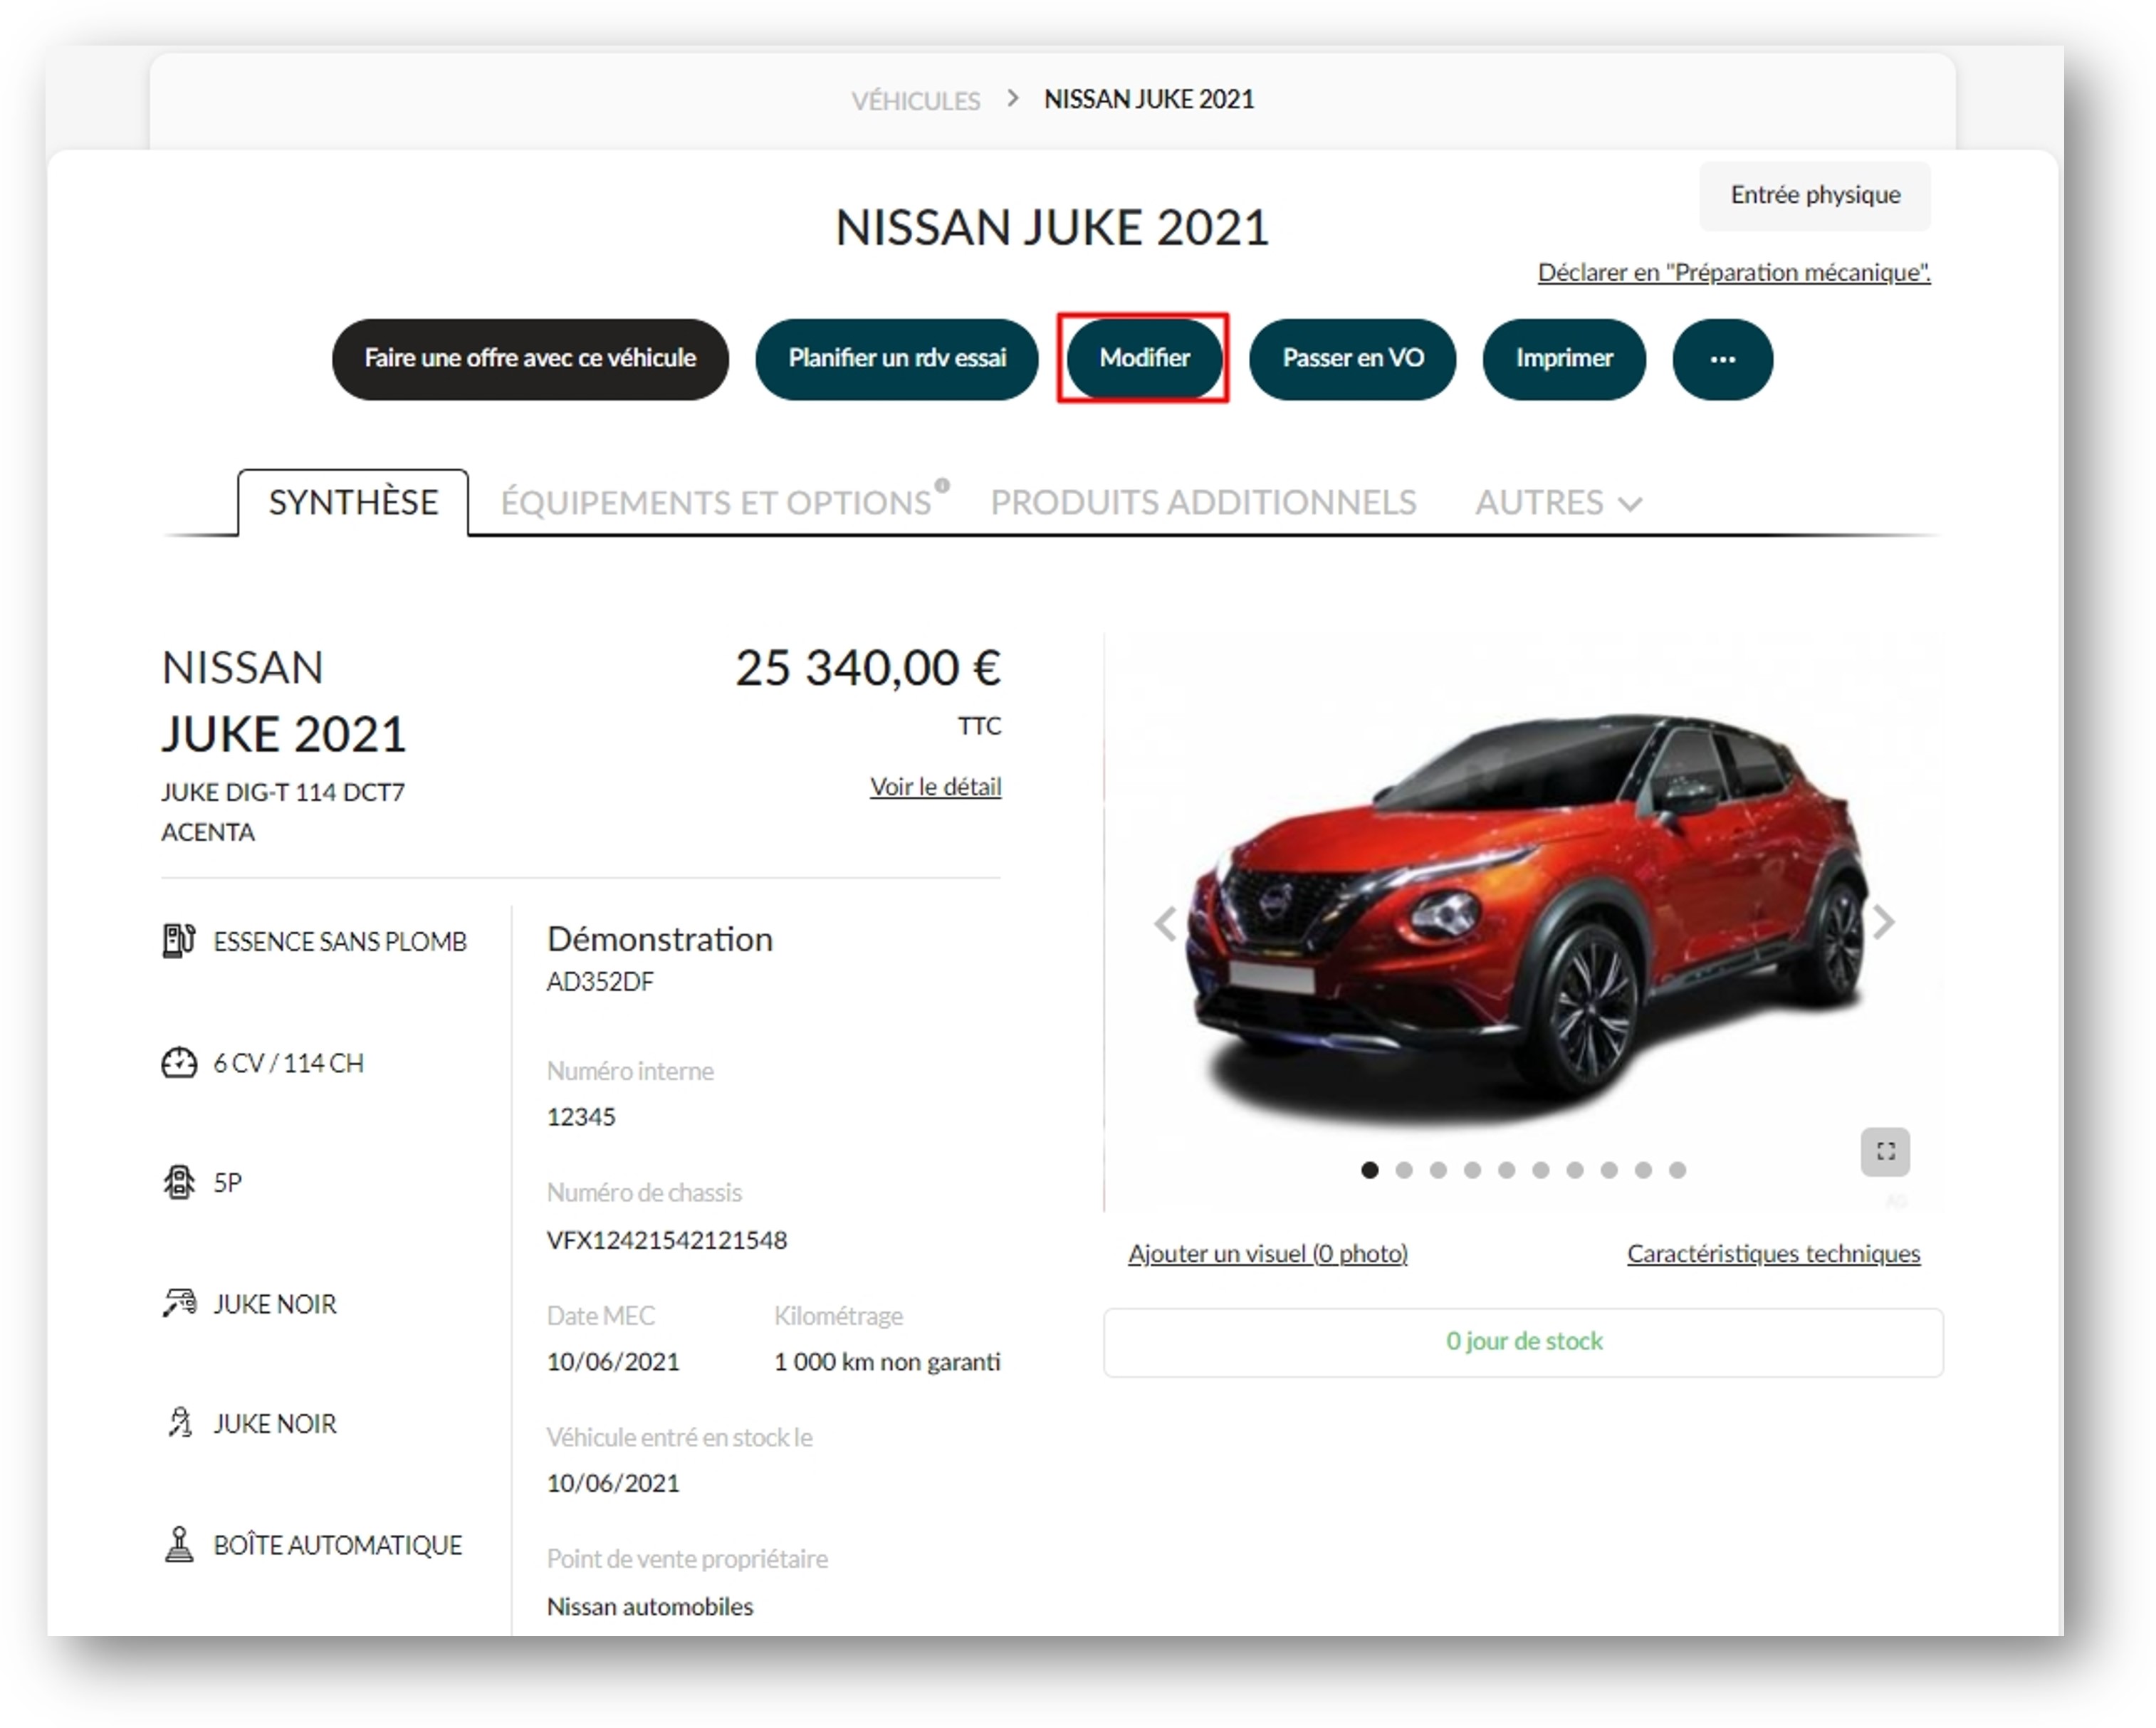2156x1728 pixels.
Task: Click registration AD352DF text
Action: (x=600, y=981)
